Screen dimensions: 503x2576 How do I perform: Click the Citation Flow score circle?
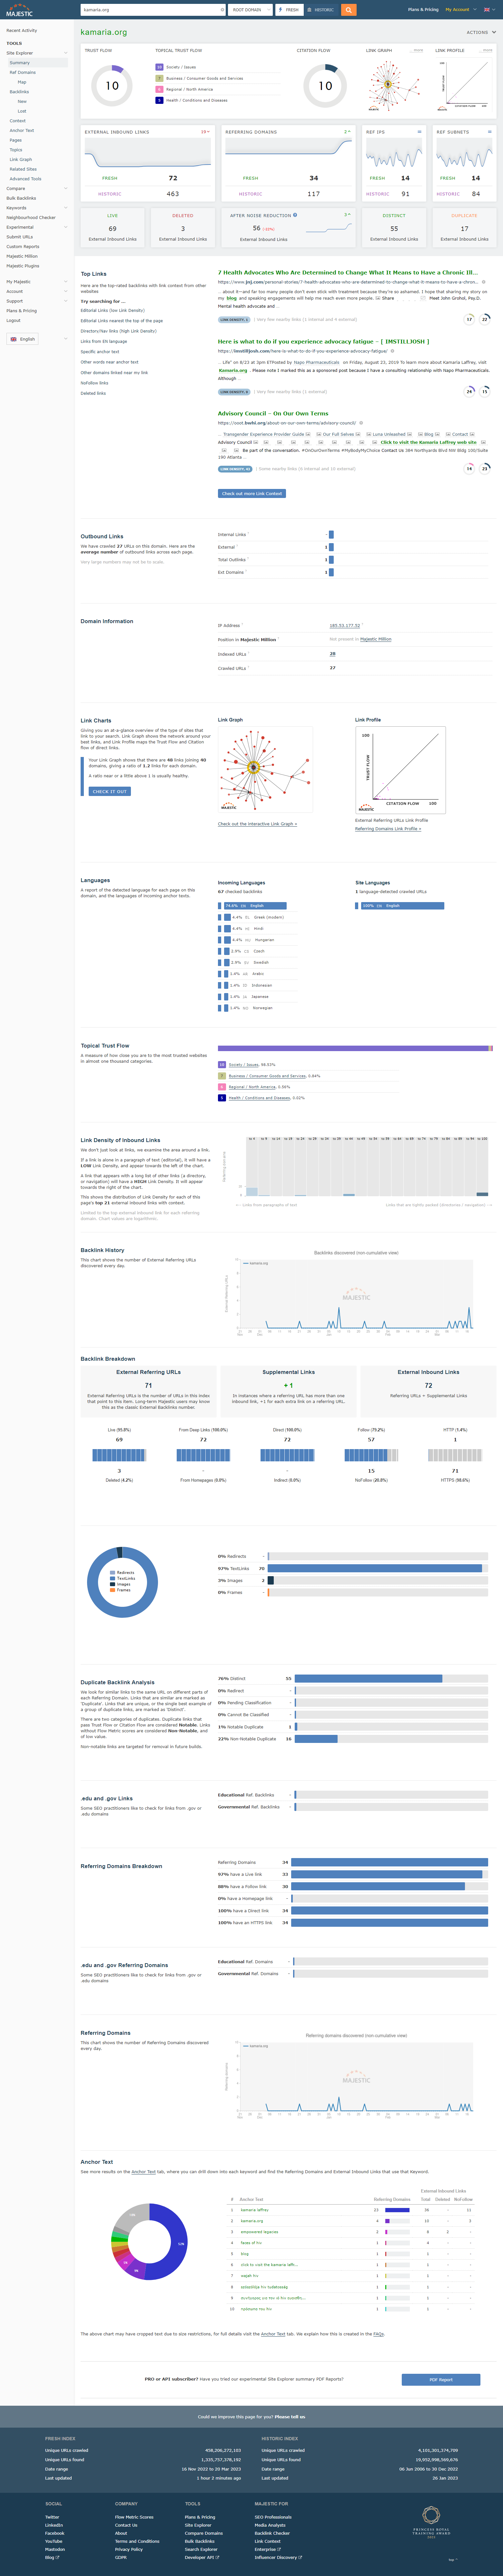pyautogui.click(x=325, y=86)
